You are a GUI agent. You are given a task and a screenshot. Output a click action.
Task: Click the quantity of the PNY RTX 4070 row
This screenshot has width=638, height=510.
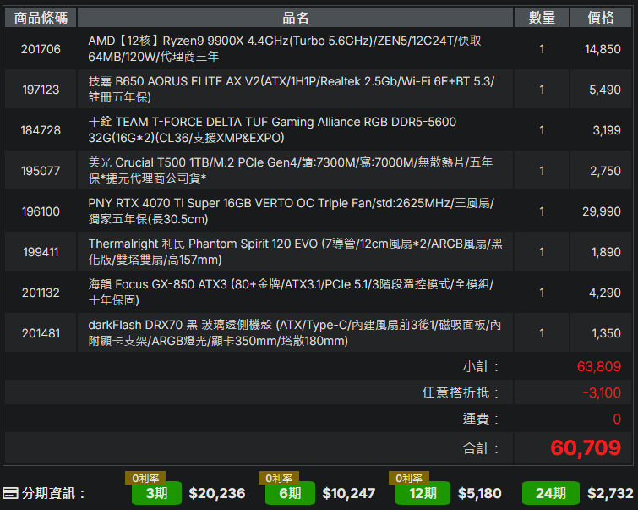542,211
